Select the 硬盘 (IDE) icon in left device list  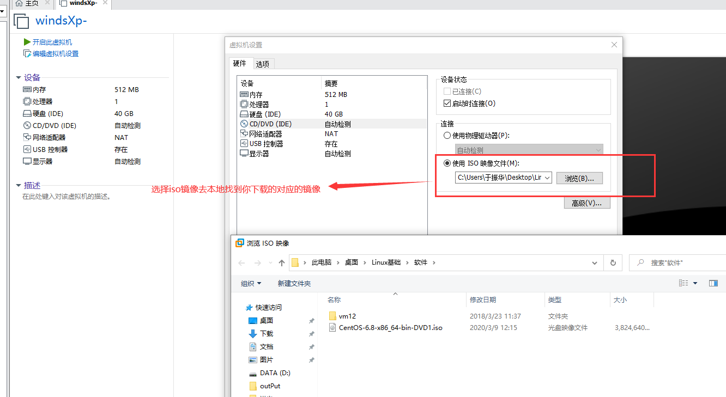(27, 114)
